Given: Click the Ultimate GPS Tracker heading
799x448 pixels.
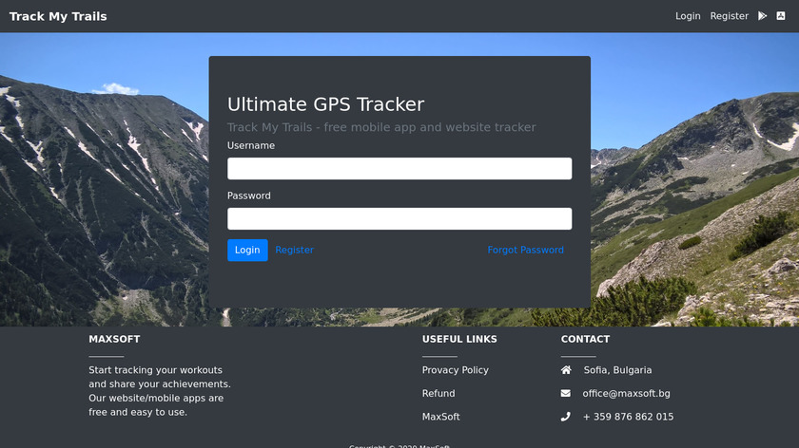Looking at the screenshot, I should click(x=325, y=104).
